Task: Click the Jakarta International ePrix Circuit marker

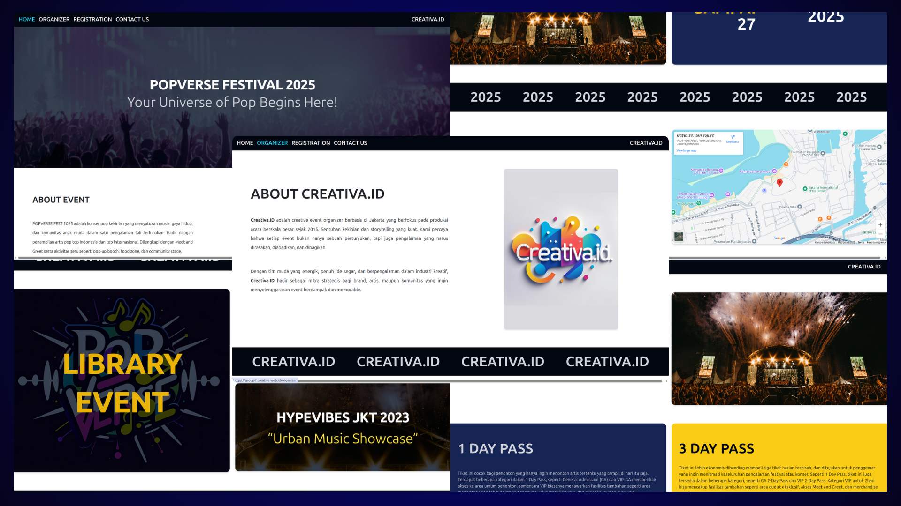Action: coord(805,189)
